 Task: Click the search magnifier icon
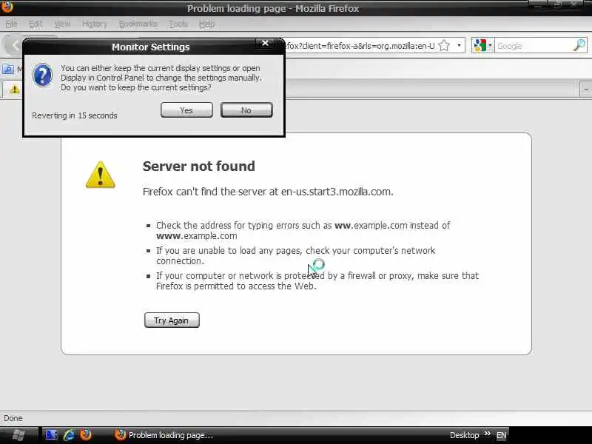[x=579, y=45]
